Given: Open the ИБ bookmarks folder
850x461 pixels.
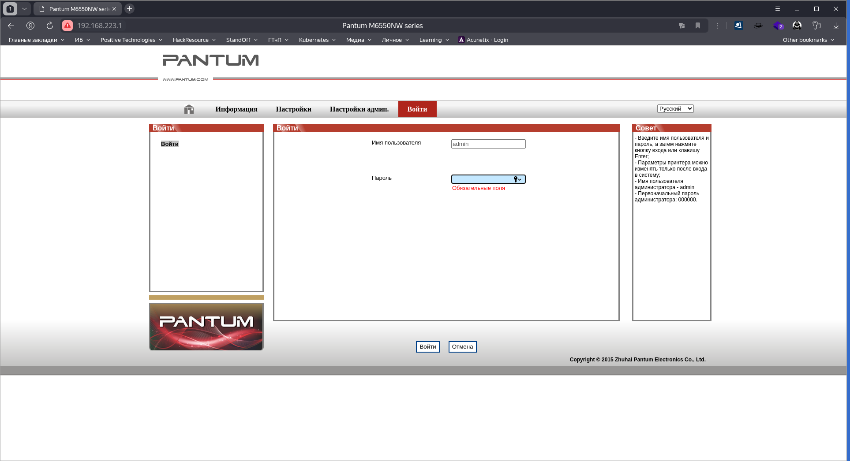Looking at the screenshot, I should [82, 40].
